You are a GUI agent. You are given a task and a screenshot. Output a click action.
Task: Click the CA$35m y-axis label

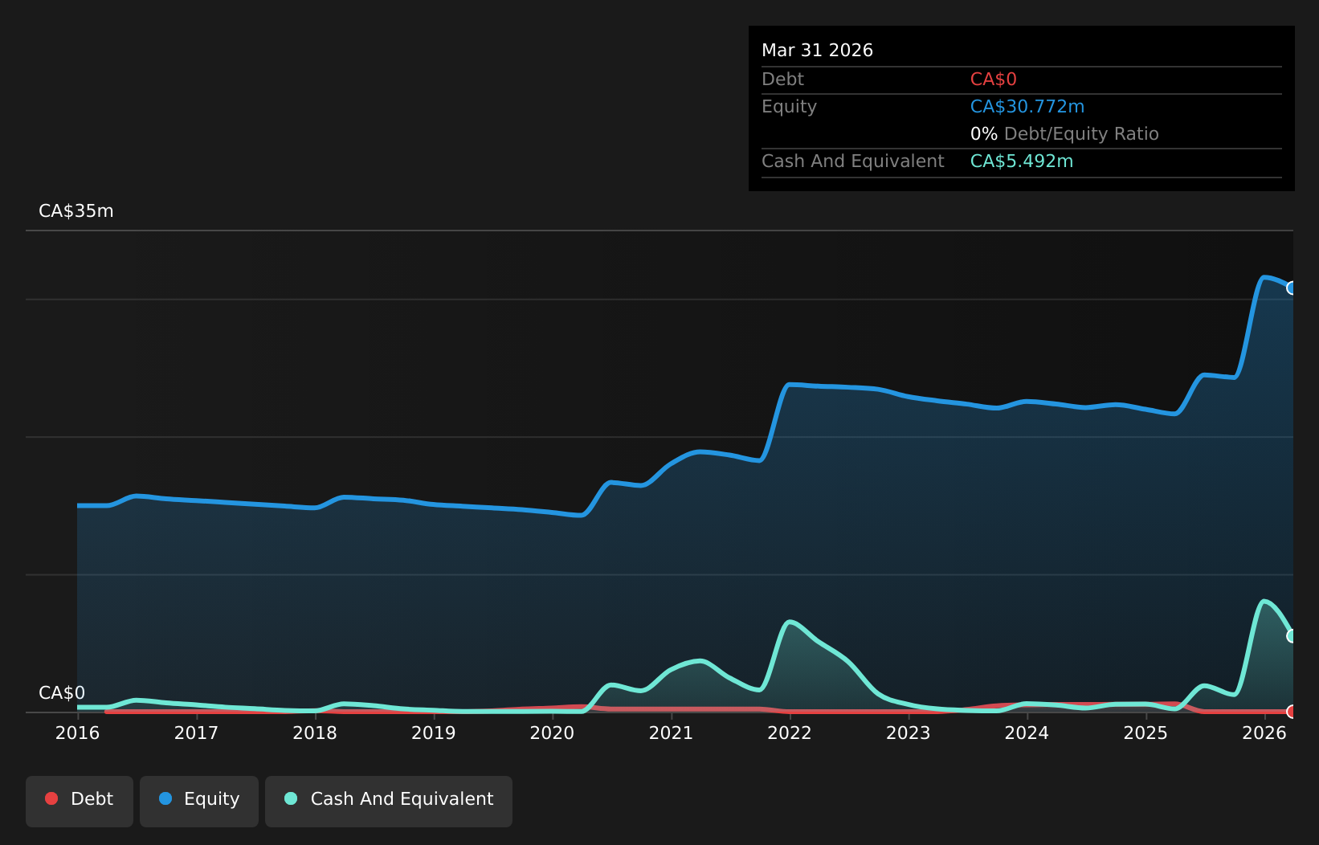coord(76,211)
